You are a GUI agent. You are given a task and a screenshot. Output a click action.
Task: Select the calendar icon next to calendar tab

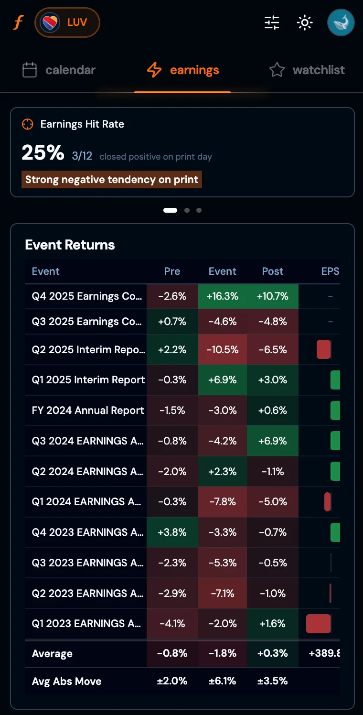tap(29, 70)
